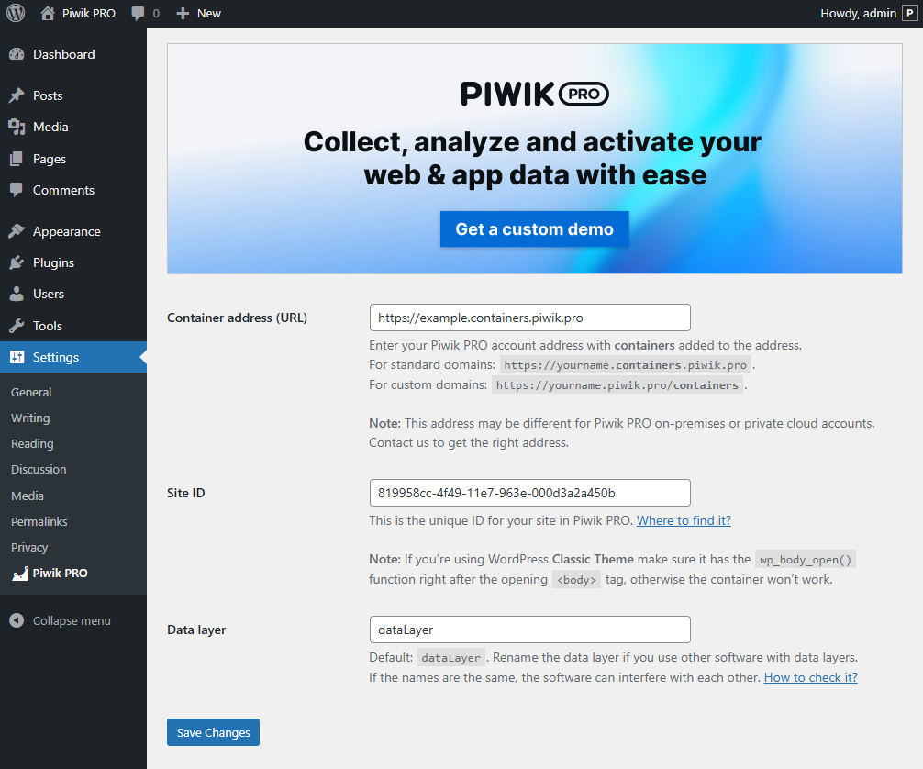Click the plus icon next to New
Image resolution: width=923 pixels, height=769 pixels.
183,14
